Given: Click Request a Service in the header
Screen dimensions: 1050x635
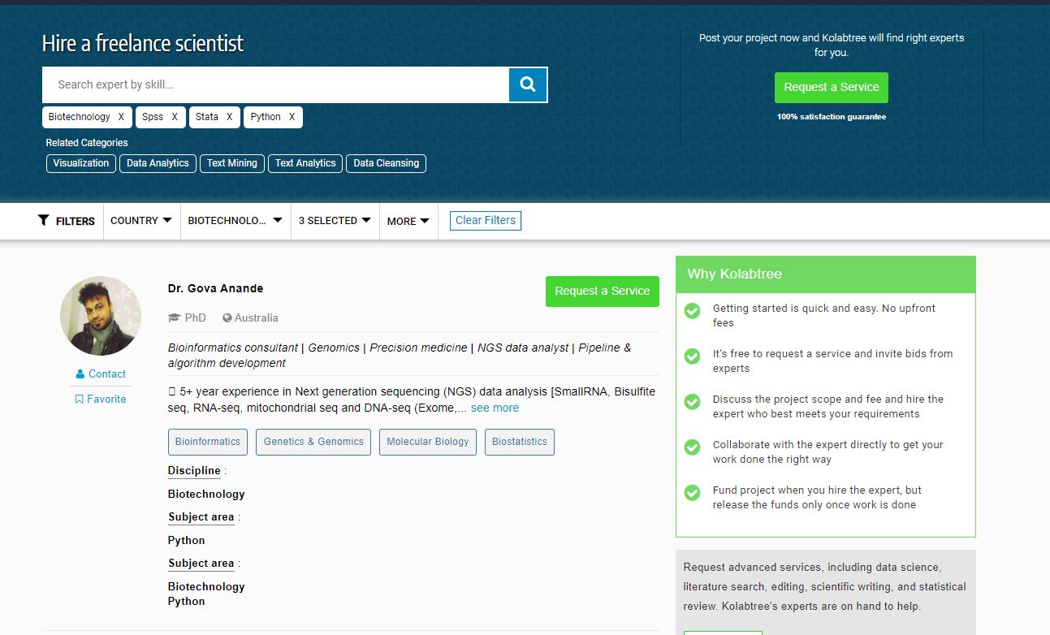Looking at the screenshot, I should point(831,87).
